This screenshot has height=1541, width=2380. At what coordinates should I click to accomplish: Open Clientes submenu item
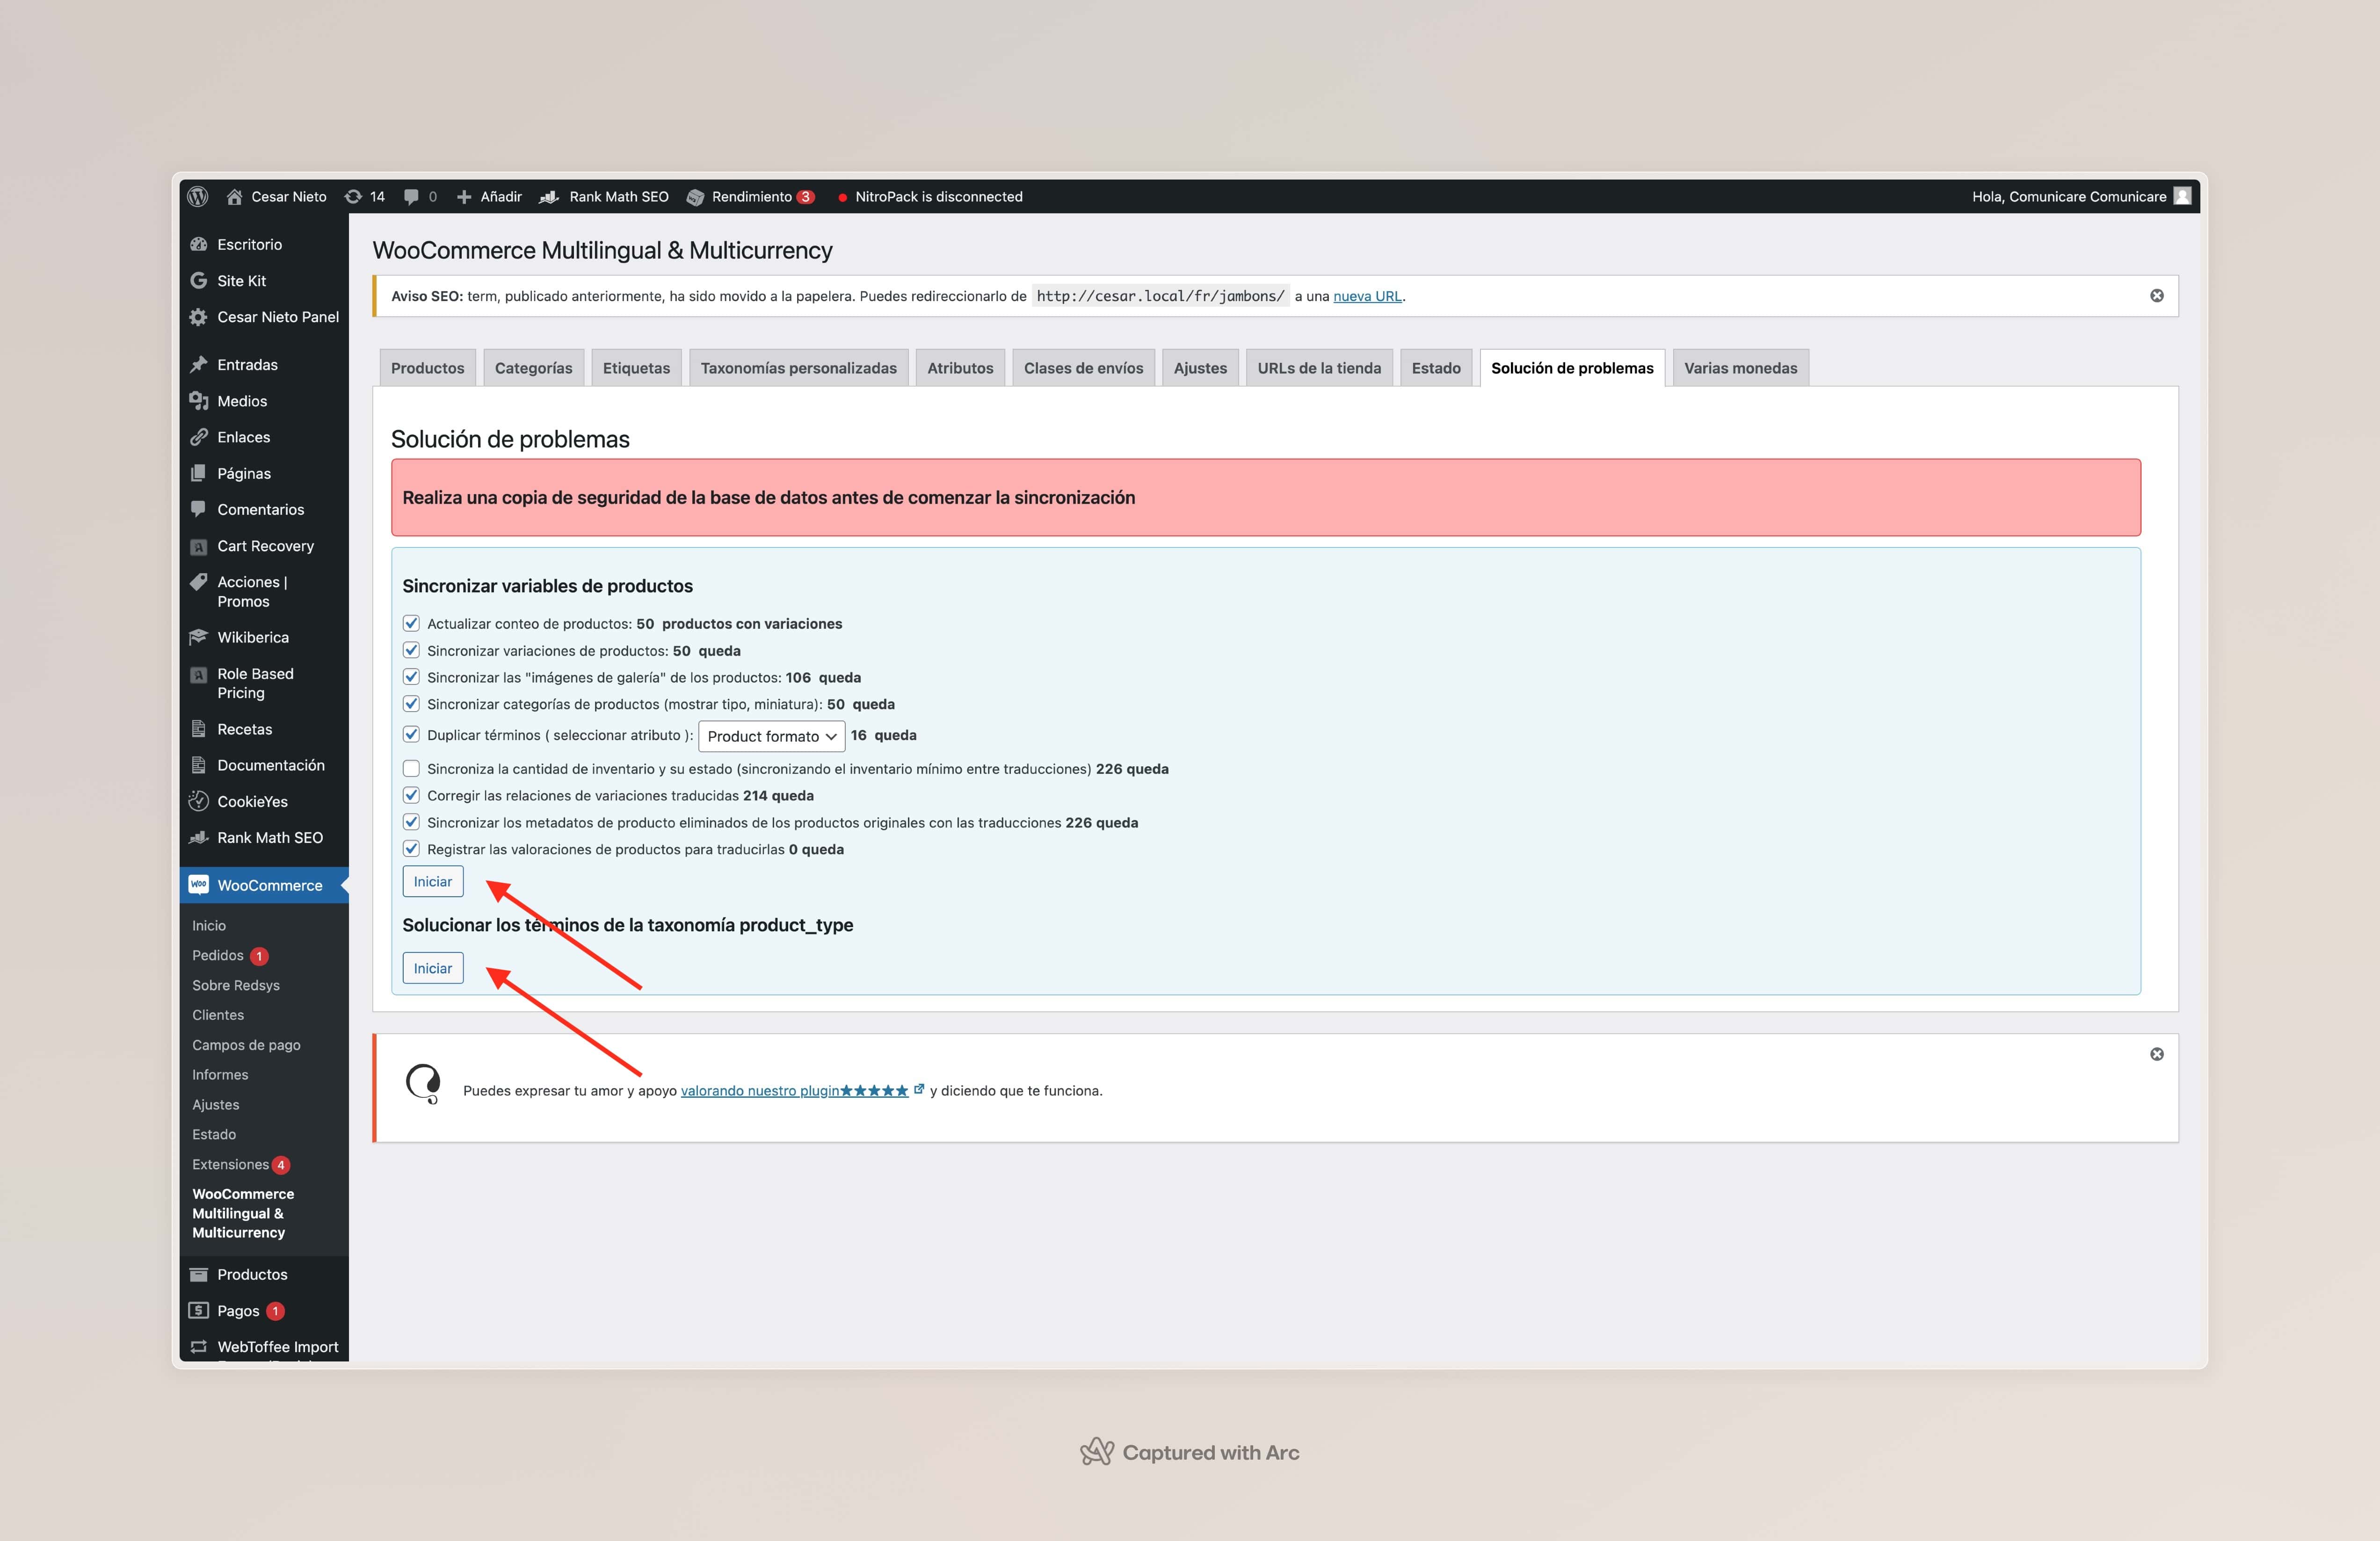[218, 1015]
